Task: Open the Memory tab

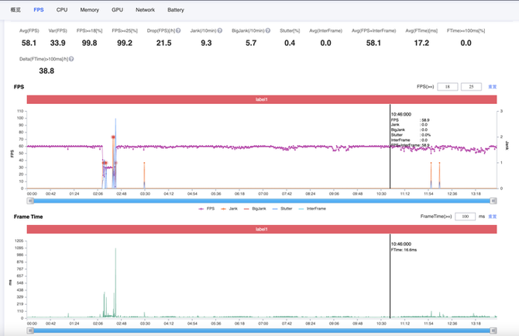Action: pos(89,10)
